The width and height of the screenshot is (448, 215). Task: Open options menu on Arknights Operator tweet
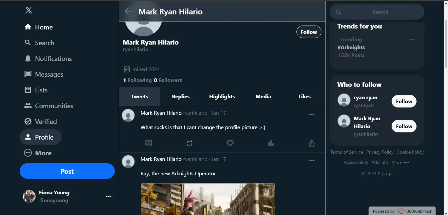click(x=312, y=161)
